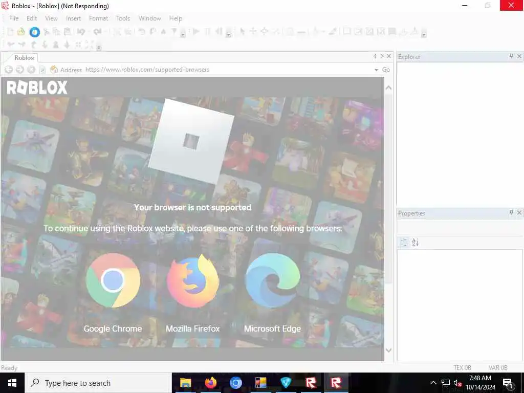
Task: Click the Copy toolbar icon
Action: (56, 32)
